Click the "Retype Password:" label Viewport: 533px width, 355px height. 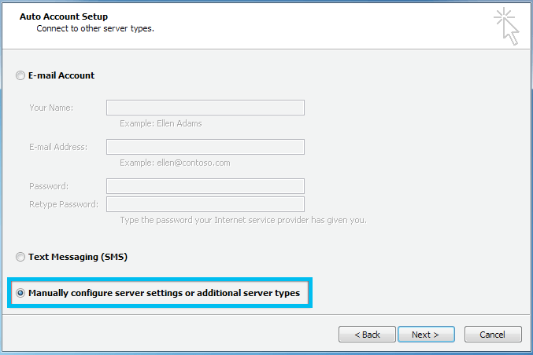tap(64, 204)
